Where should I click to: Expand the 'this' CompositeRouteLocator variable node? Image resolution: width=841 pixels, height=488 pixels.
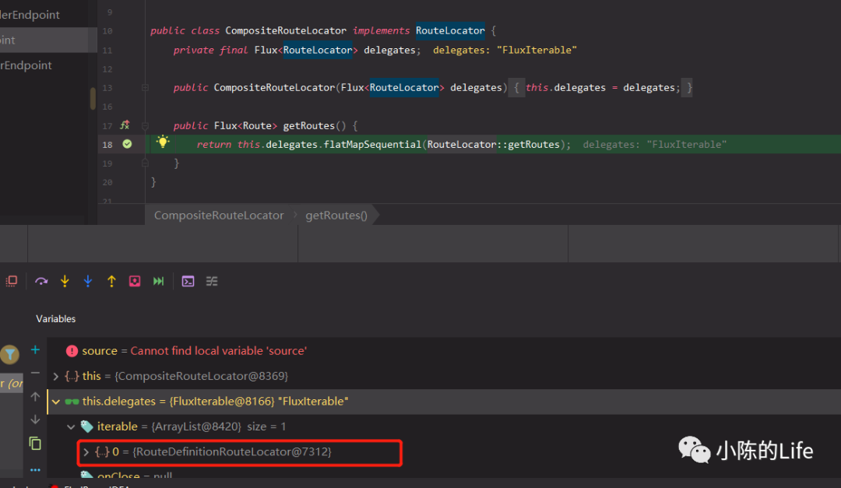56,377
